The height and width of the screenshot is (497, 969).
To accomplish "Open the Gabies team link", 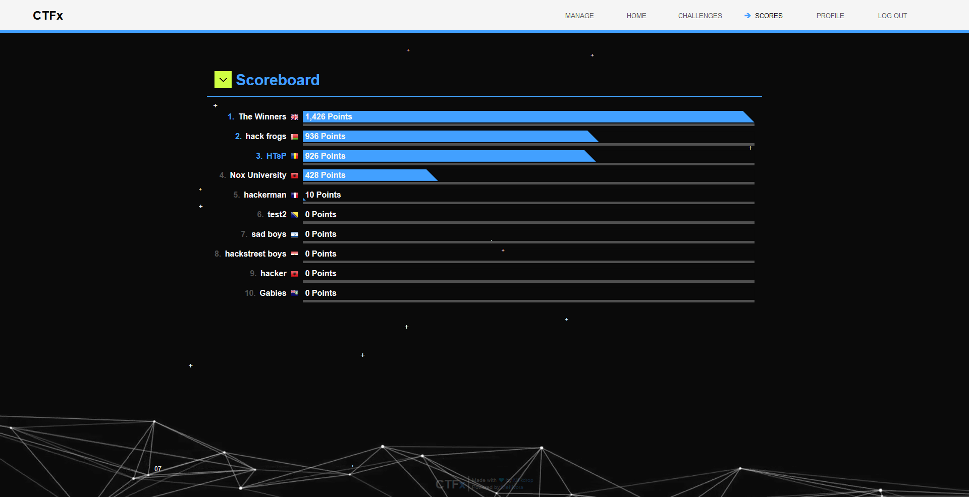I will click(273, 293).
